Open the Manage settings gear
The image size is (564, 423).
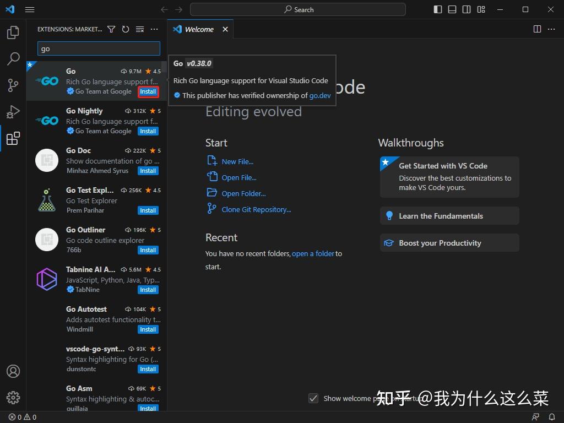(13, 397)
